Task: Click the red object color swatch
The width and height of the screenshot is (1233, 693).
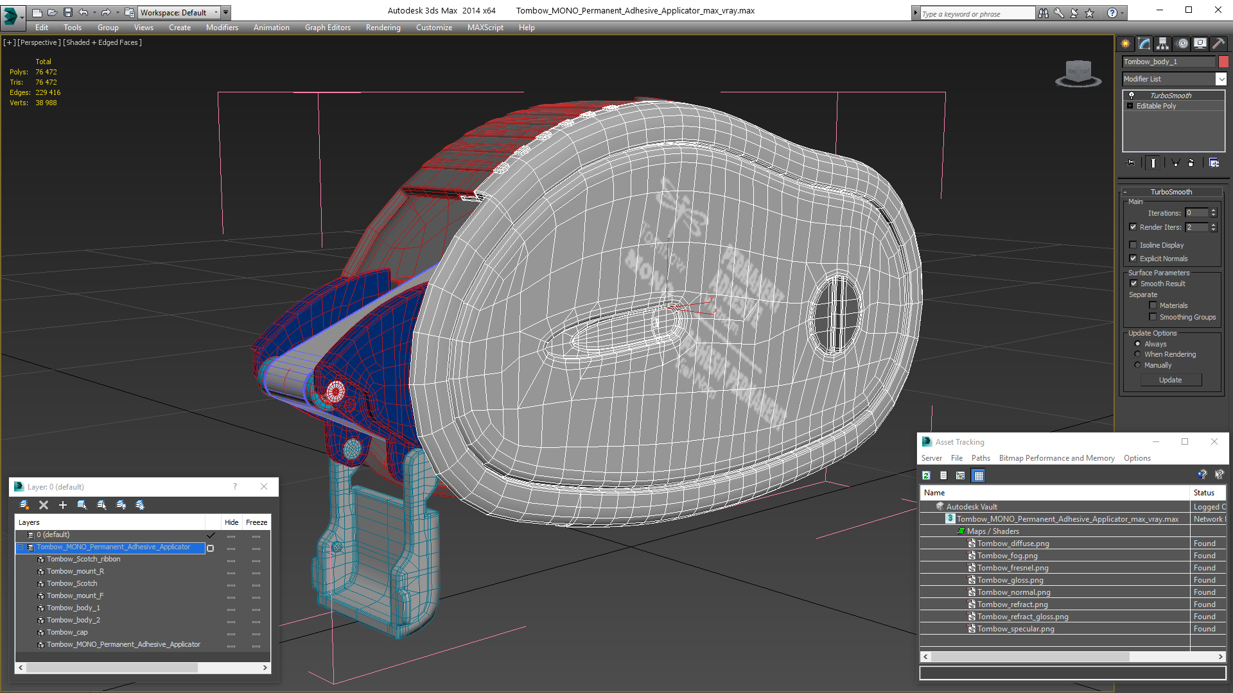Action: point(1223,62)
